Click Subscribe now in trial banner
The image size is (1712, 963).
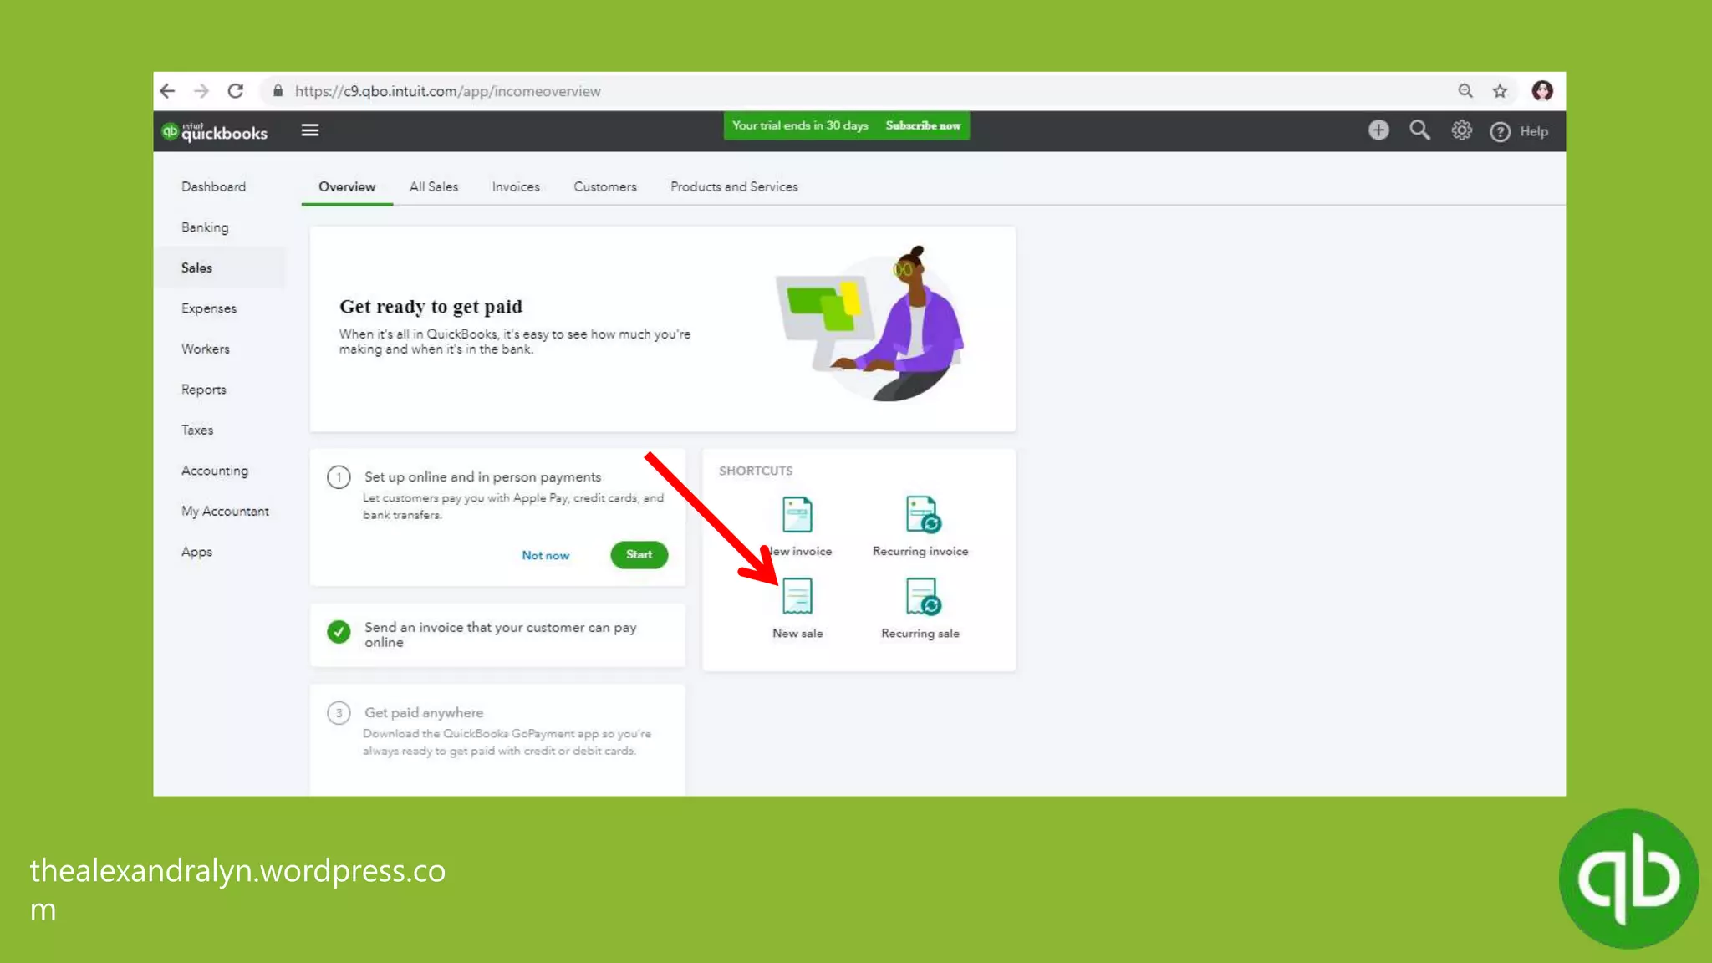[923, 125]
